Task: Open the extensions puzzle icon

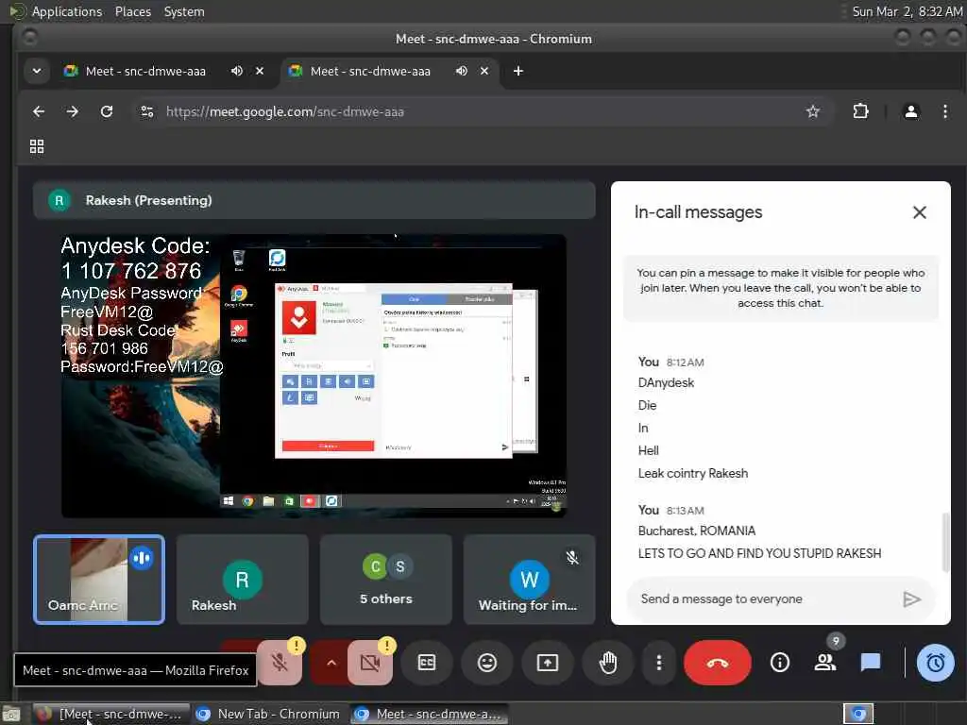Action: coord(860,111)
